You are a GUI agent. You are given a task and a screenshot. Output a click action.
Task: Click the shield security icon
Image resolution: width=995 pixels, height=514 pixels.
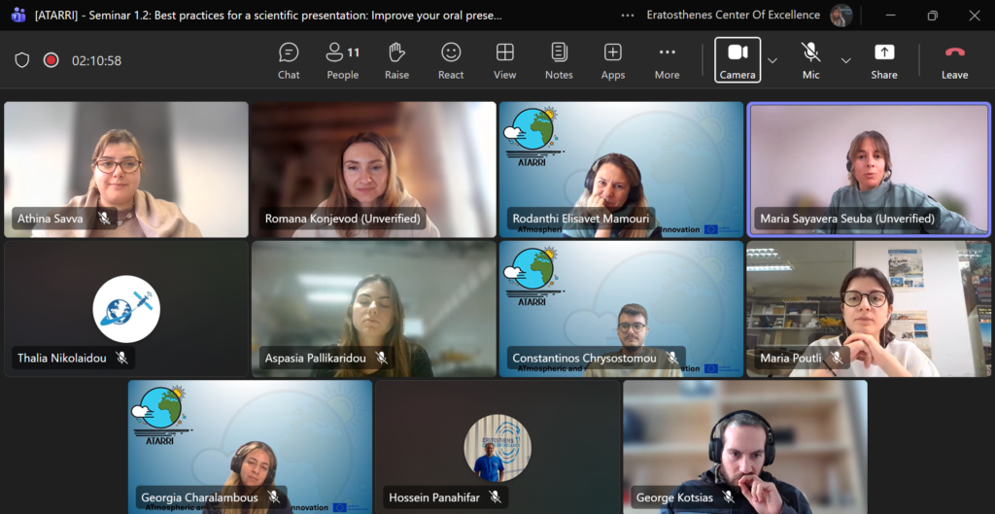point(22,60)
